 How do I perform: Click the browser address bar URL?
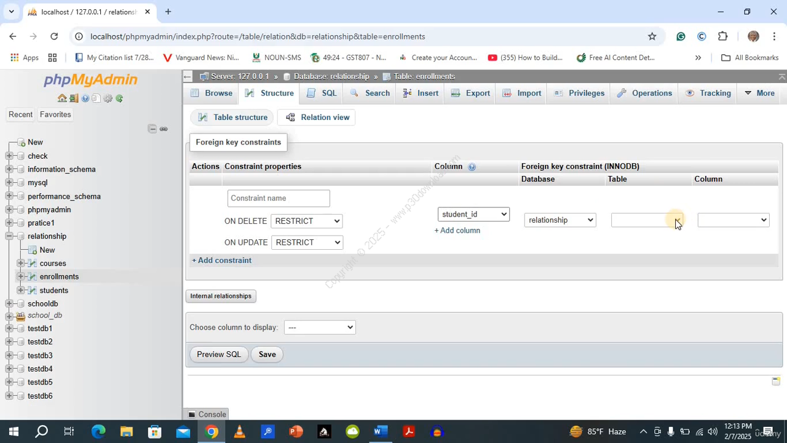coord(258,36)
